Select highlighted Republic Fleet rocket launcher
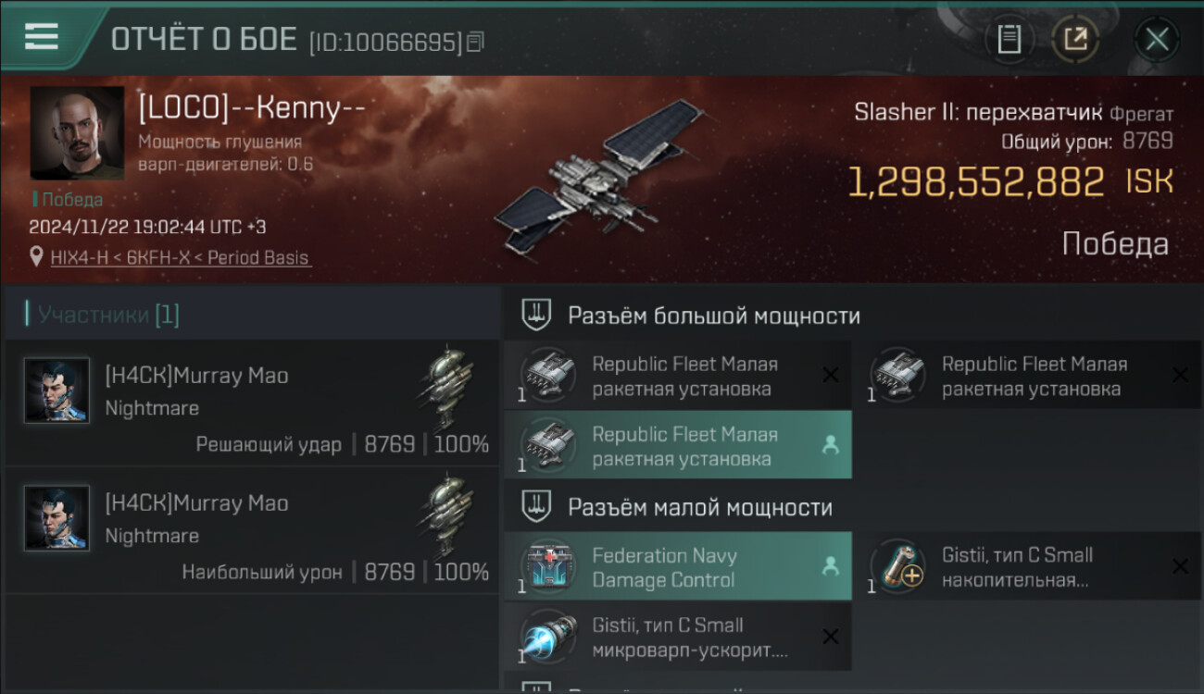This screenshot has width=1204, height=694. 678,446
